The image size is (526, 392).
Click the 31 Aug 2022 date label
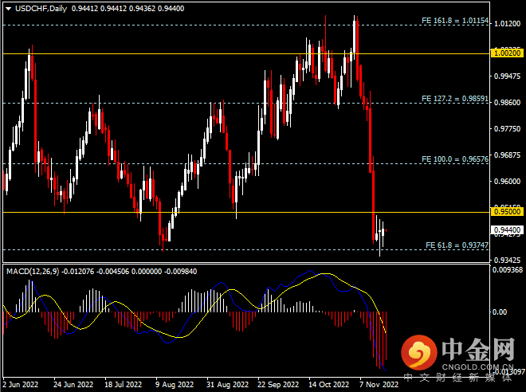(227, 384)
